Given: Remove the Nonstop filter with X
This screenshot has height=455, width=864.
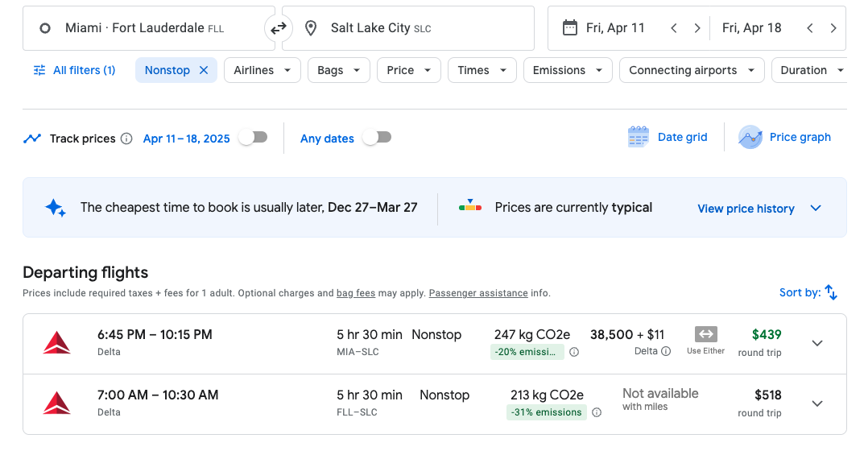Looking at the screenshot, I should point(204,70).
